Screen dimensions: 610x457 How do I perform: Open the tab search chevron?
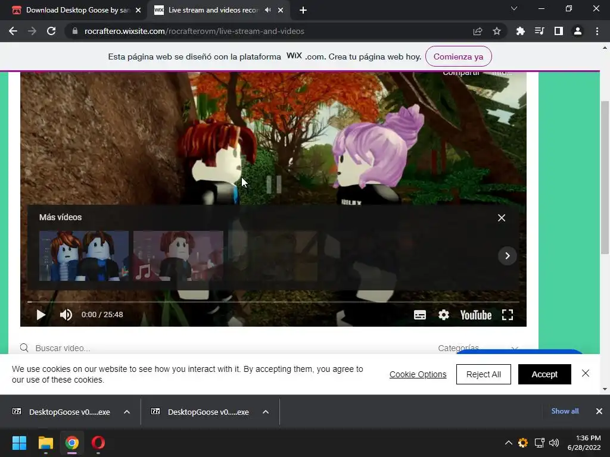click(514, 8)
